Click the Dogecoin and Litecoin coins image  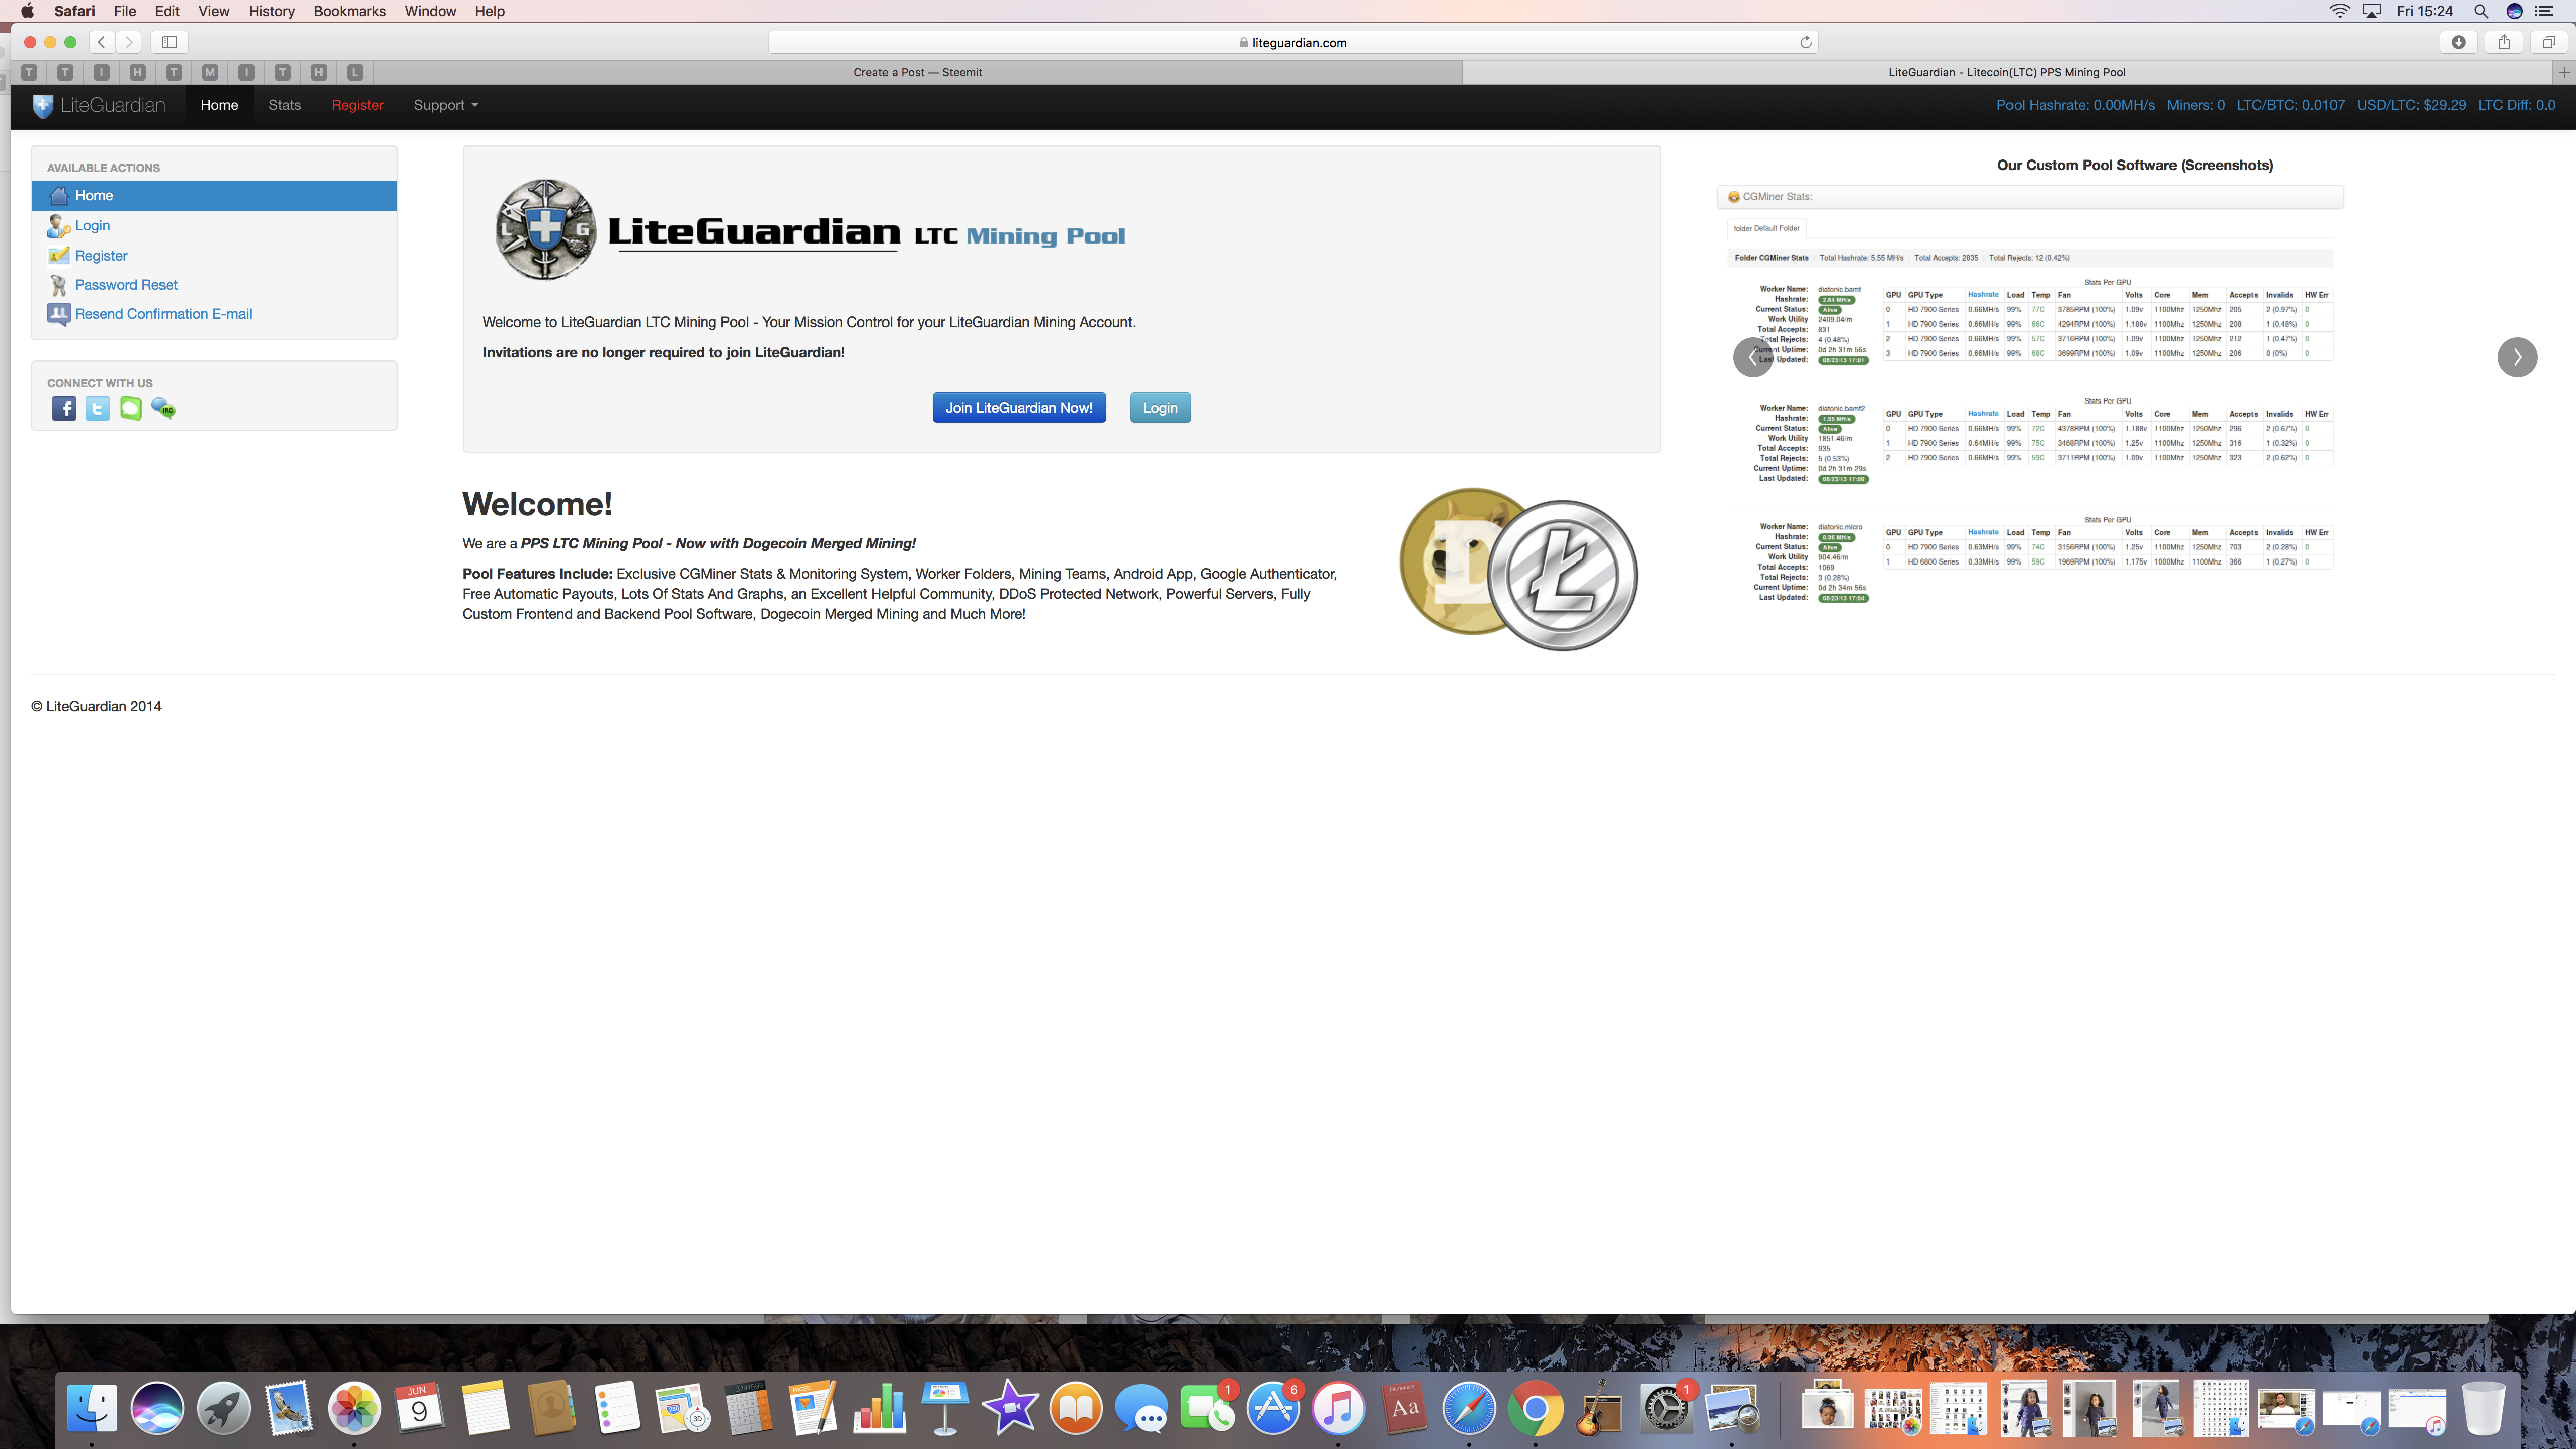click(1518, 568)
